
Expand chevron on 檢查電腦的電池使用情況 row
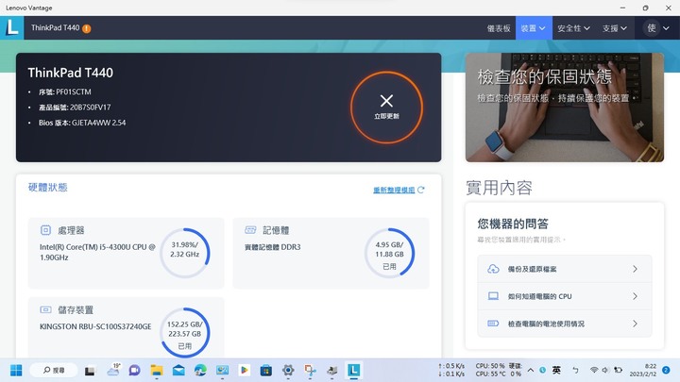(x=635, y=324)
